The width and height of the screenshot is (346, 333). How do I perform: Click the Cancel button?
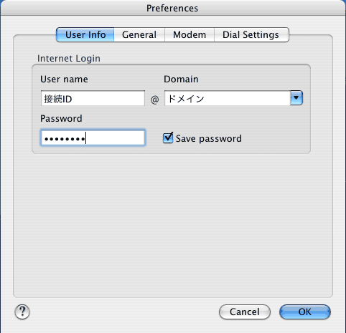[245, 312]
